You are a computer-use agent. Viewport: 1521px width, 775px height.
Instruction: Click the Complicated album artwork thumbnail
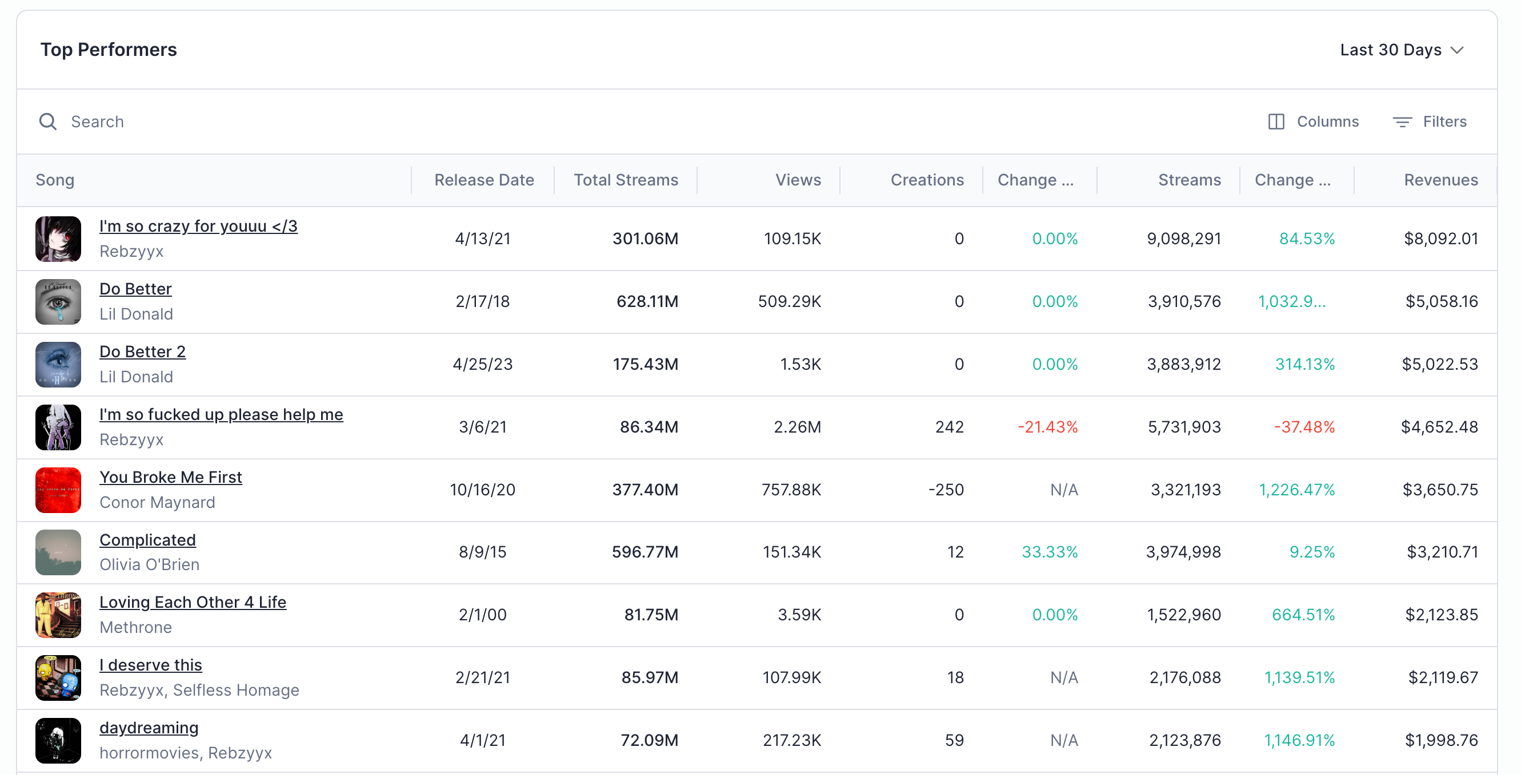point(58,552)
